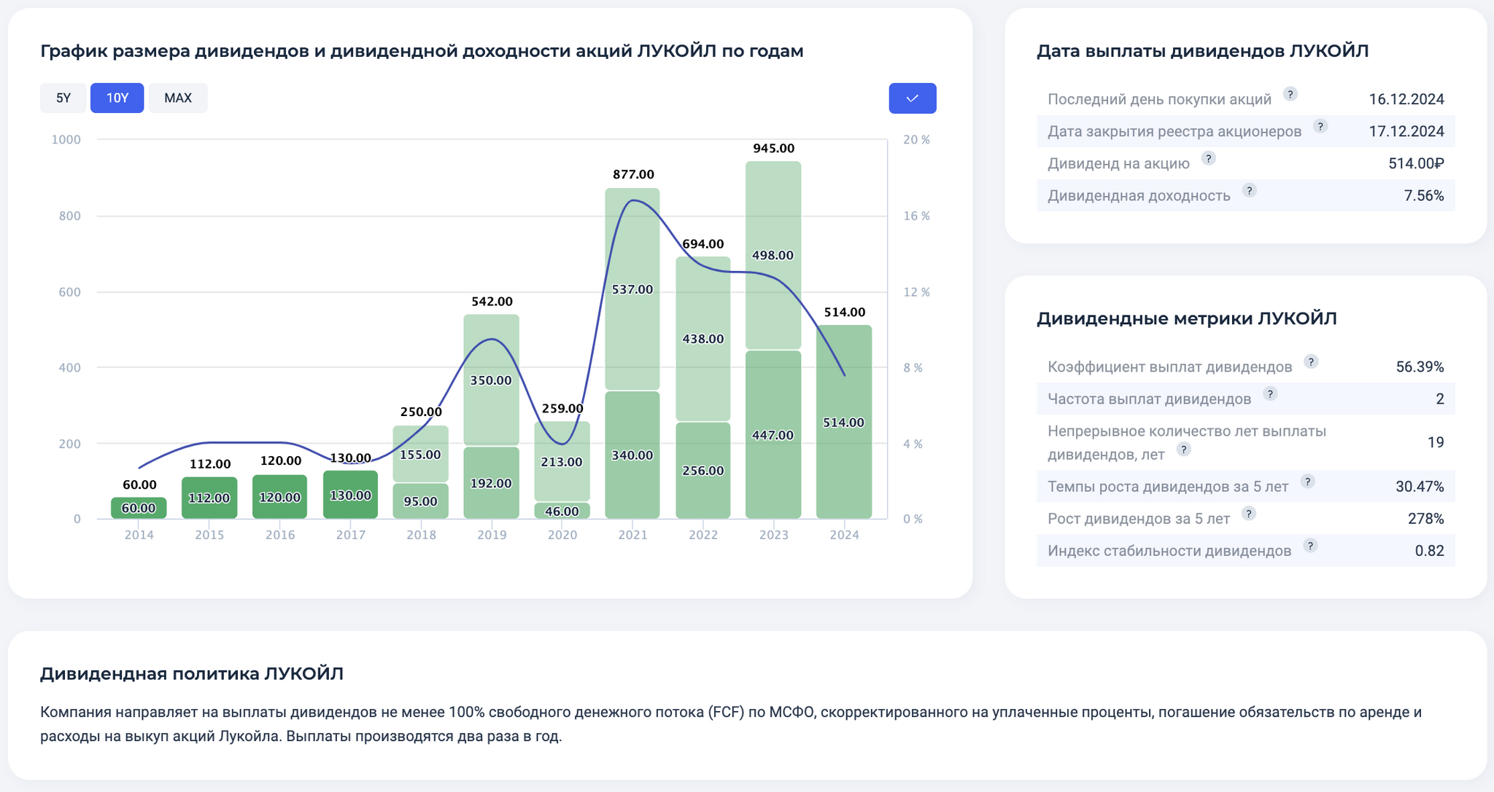Click the 2019 lower bar segment 192.00
The height and width of the screenshot is (792, 1494).
tap(491, 483)
